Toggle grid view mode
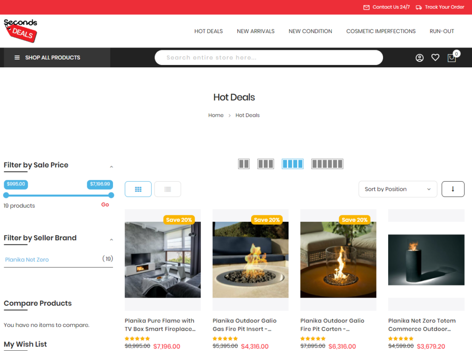This screenshot has height=351, width=472. [x=138, y=189]
